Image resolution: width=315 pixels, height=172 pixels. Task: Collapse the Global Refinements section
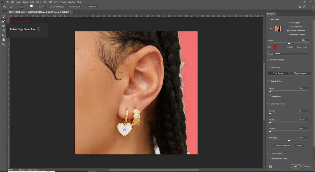[268, 104]
